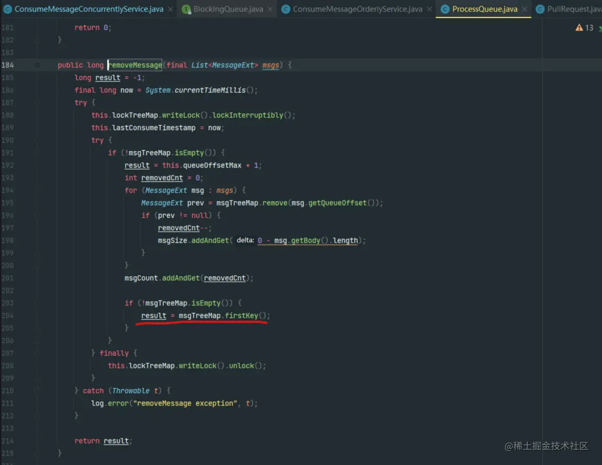Click the delta: parameter hint on line 198

tap(245, 240)
